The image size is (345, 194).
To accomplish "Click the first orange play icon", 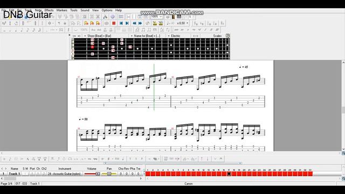I will click(x=86, y=23).
